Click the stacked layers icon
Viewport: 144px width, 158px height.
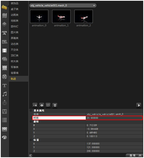[x=5, y=24]
